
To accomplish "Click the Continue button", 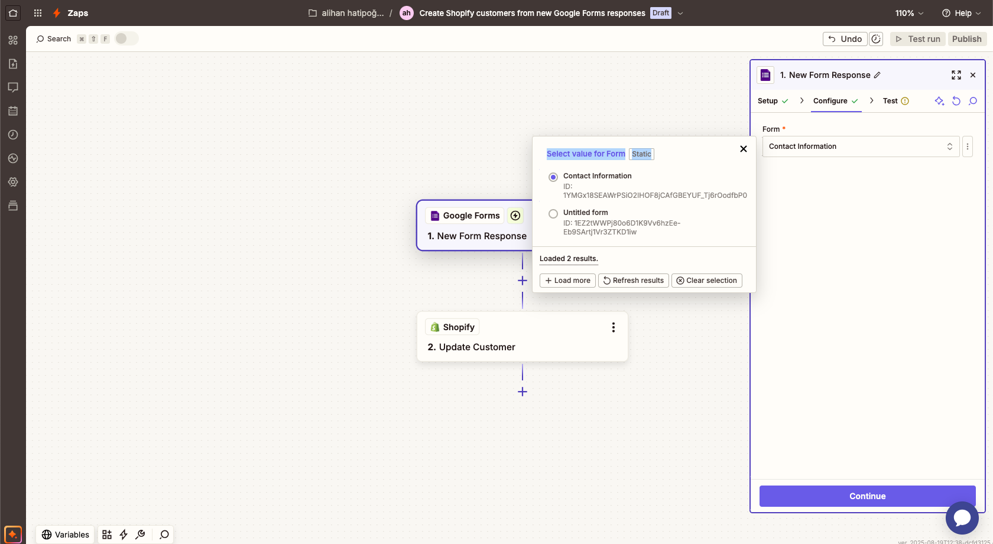I will (x=867, y=496).
